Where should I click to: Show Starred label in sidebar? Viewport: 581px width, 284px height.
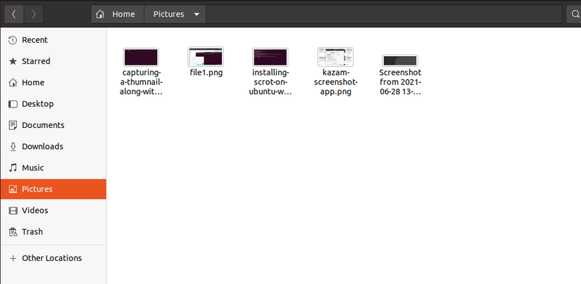(x=36, y=61)
